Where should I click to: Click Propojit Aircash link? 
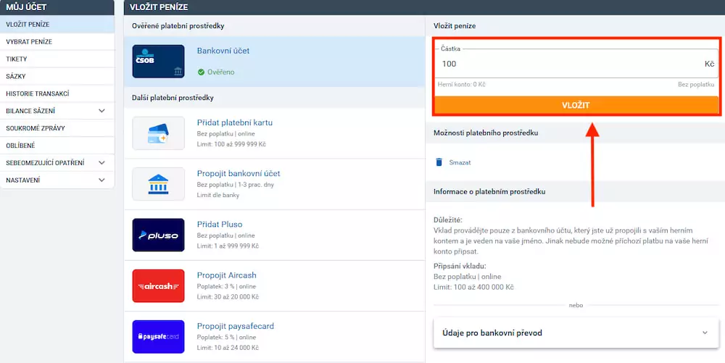coord(226,275)
